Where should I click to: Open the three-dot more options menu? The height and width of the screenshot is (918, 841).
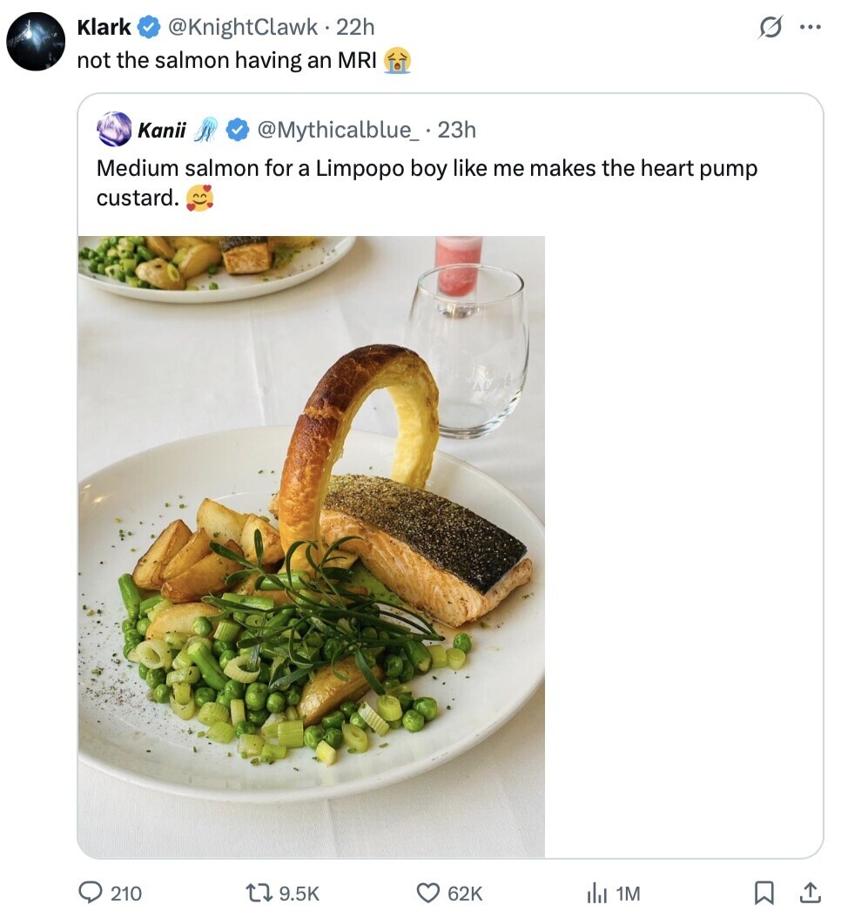pyautogui.click(x=810, y=27)
